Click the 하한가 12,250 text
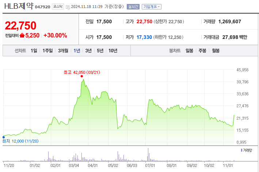This screenshot has width=259, height=172. [x=168, y=37]
